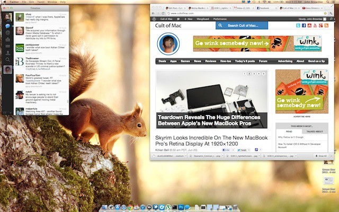This screenshot has height=212, width=339.
Task: Switch to slide 3 in the featured carousel
Action: point(255,74)
